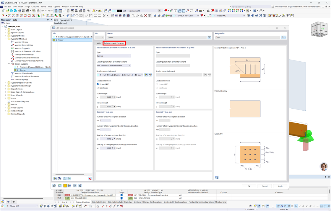Click the screw length ls value field 650.0

click(106, 97)
